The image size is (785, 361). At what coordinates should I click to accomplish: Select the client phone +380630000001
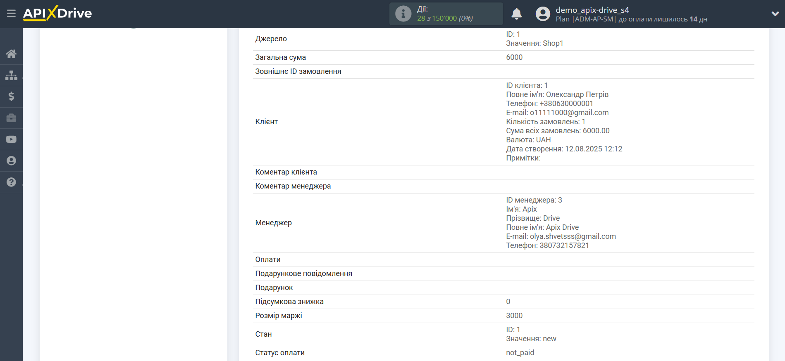566,104
